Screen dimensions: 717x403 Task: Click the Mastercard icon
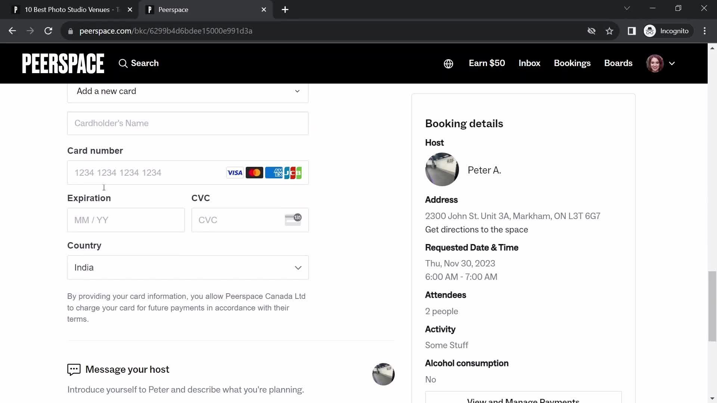click(x=254, y=173)
